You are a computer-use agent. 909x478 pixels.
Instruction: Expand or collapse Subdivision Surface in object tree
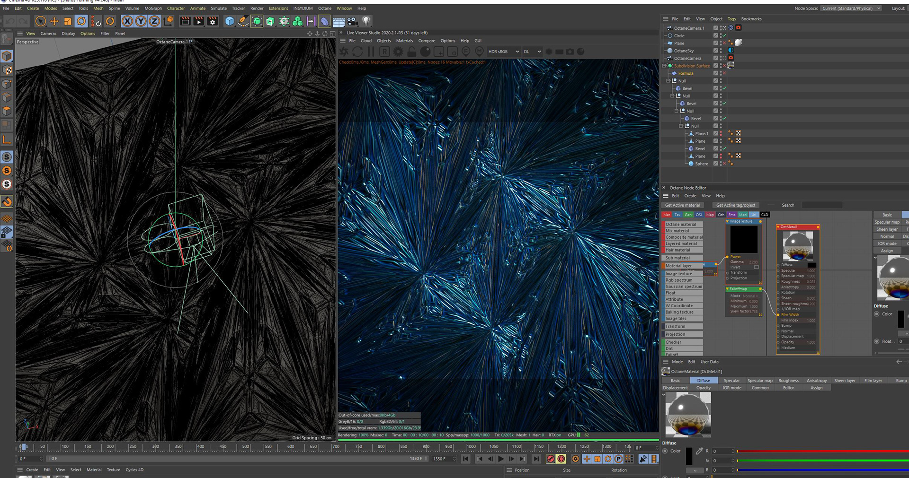(x=664, y=66)
